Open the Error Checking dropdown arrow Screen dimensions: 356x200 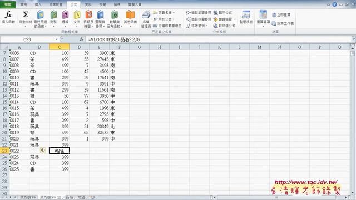pyautogui.click(x=234, y=19)
